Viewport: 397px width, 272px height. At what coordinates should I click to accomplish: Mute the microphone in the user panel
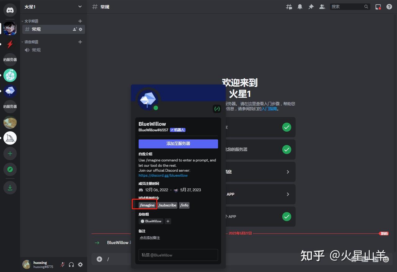click(62, 264)
